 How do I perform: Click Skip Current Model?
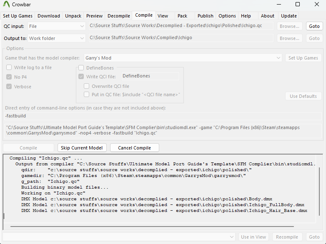(x=82, y=148)
